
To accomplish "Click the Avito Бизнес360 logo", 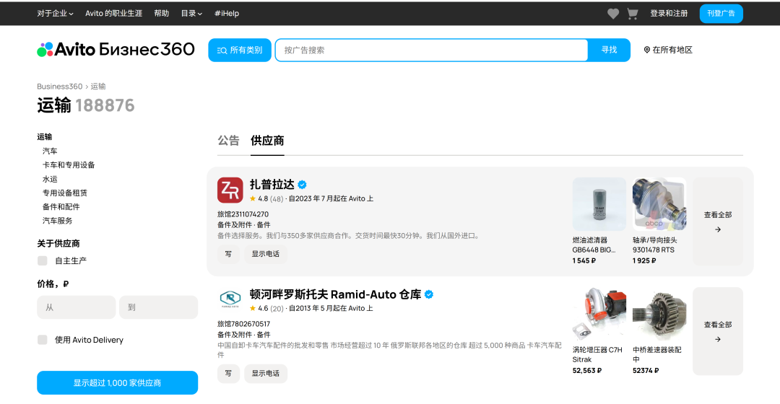I will tap(116, 49).
